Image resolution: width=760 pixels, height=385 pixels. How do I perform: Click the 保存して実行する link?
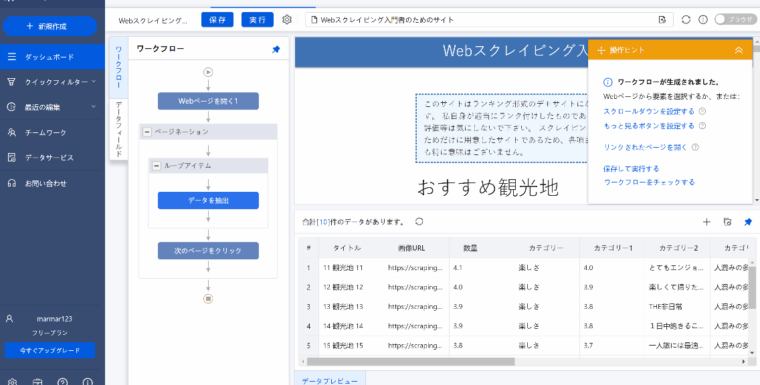click(x=631, y=169)
